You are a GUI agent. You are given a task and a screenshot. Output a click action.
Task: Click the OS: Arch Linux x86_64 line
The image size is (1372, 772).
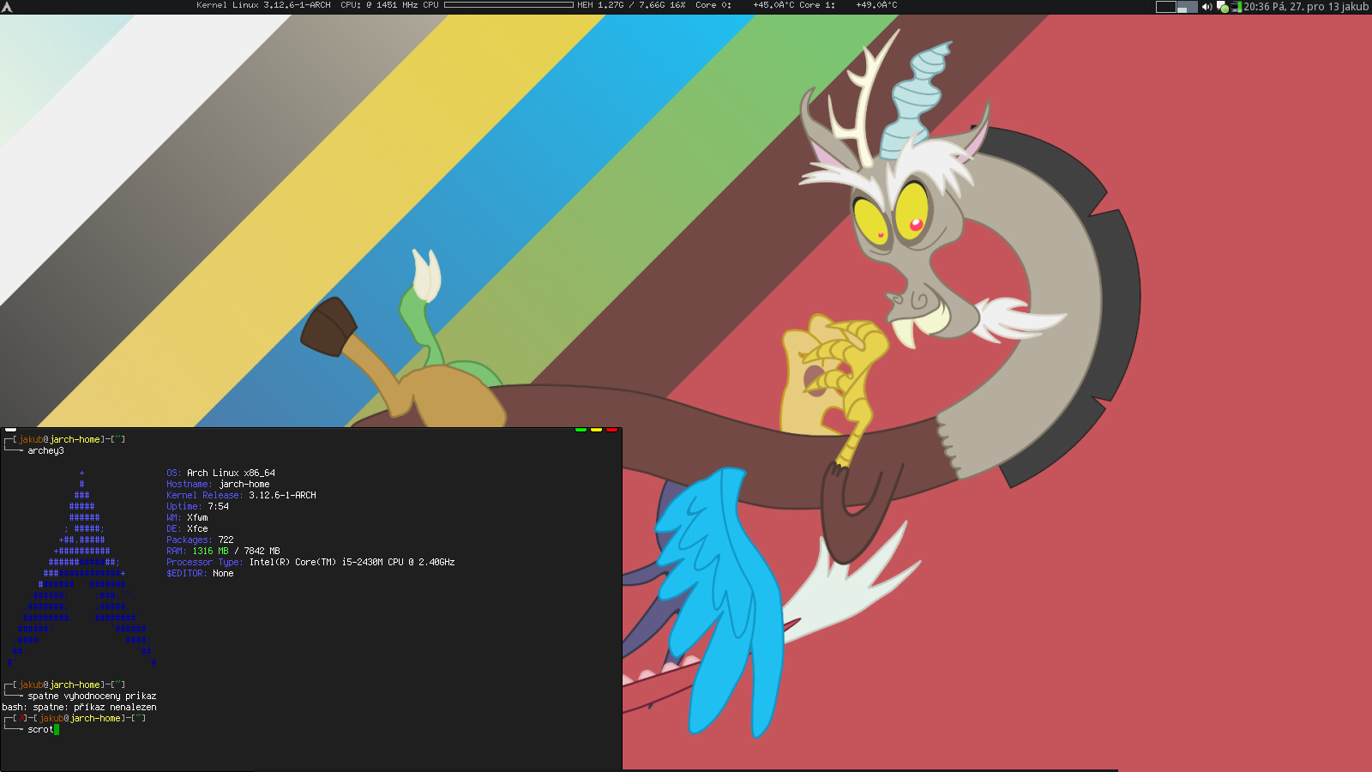pos(220,473)
